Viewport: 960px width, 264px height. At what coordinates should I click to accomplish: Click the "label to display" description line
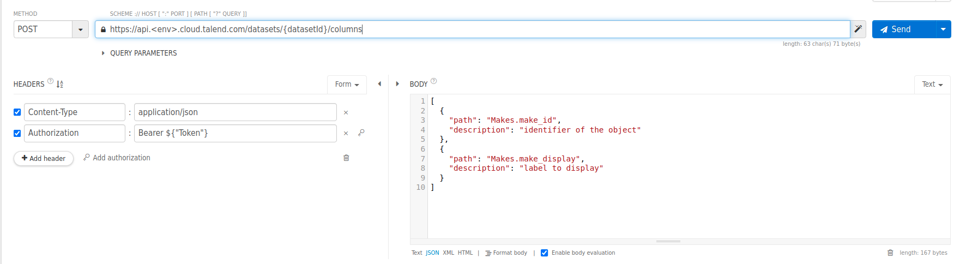coord(526,169)
